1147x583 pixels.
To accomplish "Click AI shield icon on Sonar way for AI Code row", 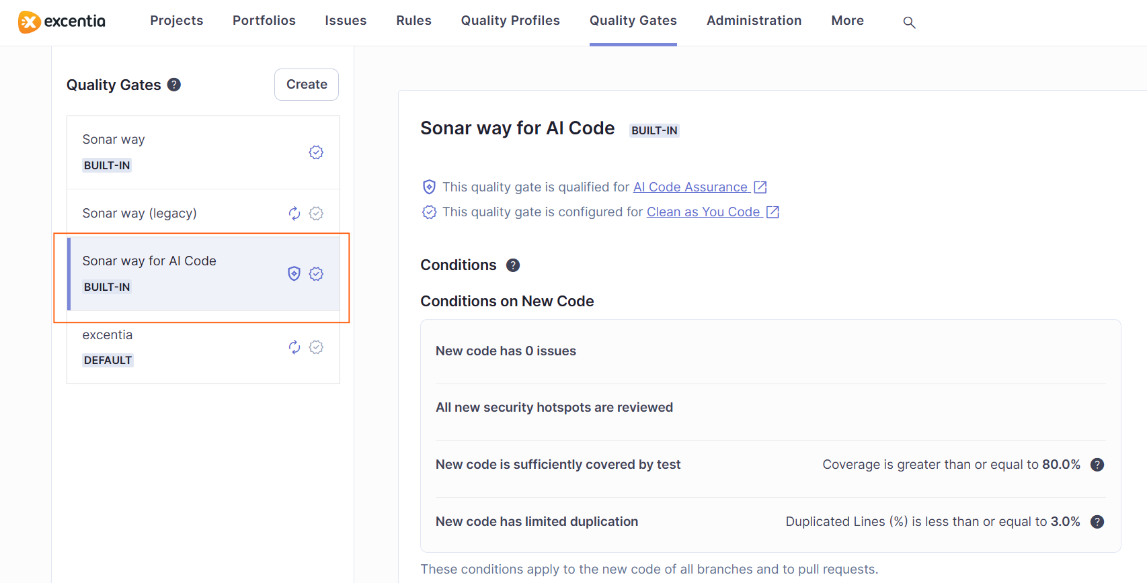I will 294,273.
